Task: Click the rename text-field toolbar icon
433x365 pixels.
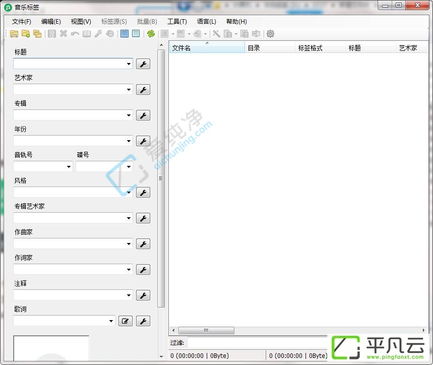Action: pyautogui.click(x=256, y=34)
